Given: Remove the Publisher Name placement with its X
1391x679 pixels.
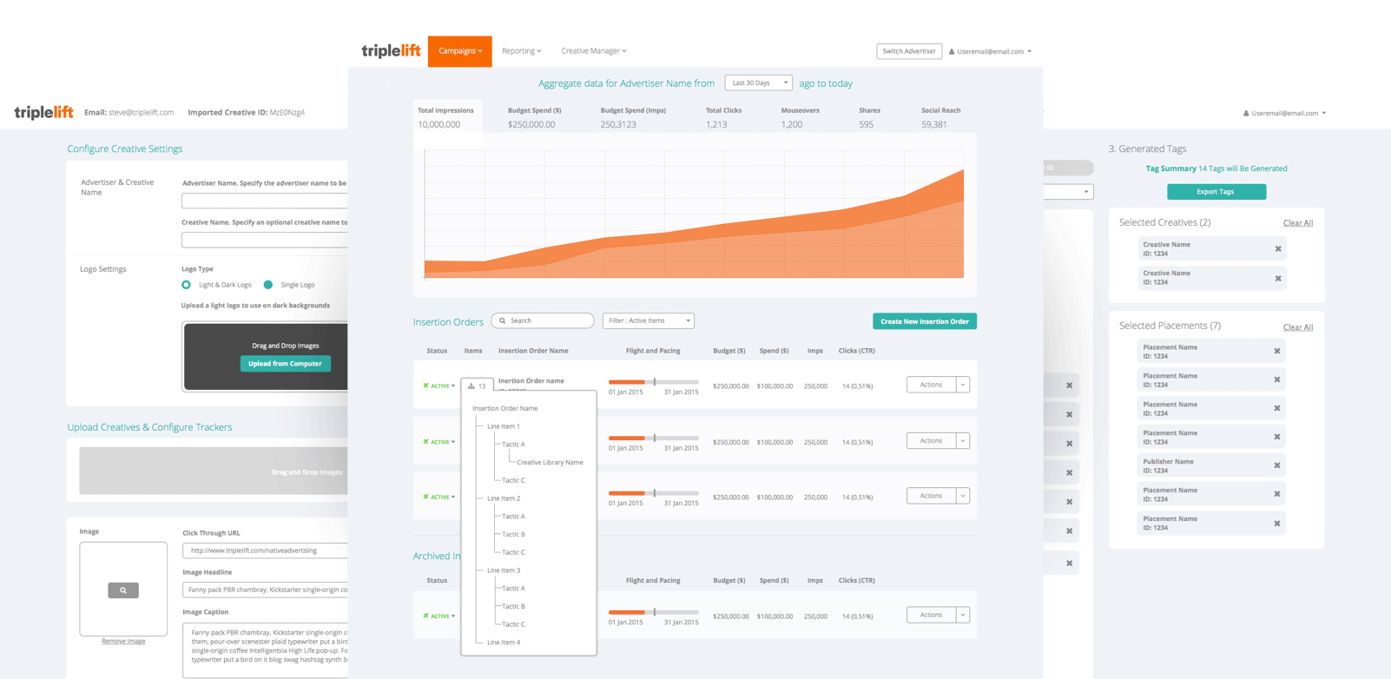Looking at the screenshot, I should click(x=1277, y=465).
